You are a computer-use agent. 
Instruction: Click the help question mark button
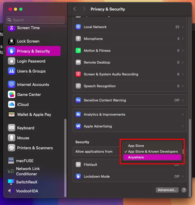184,190
